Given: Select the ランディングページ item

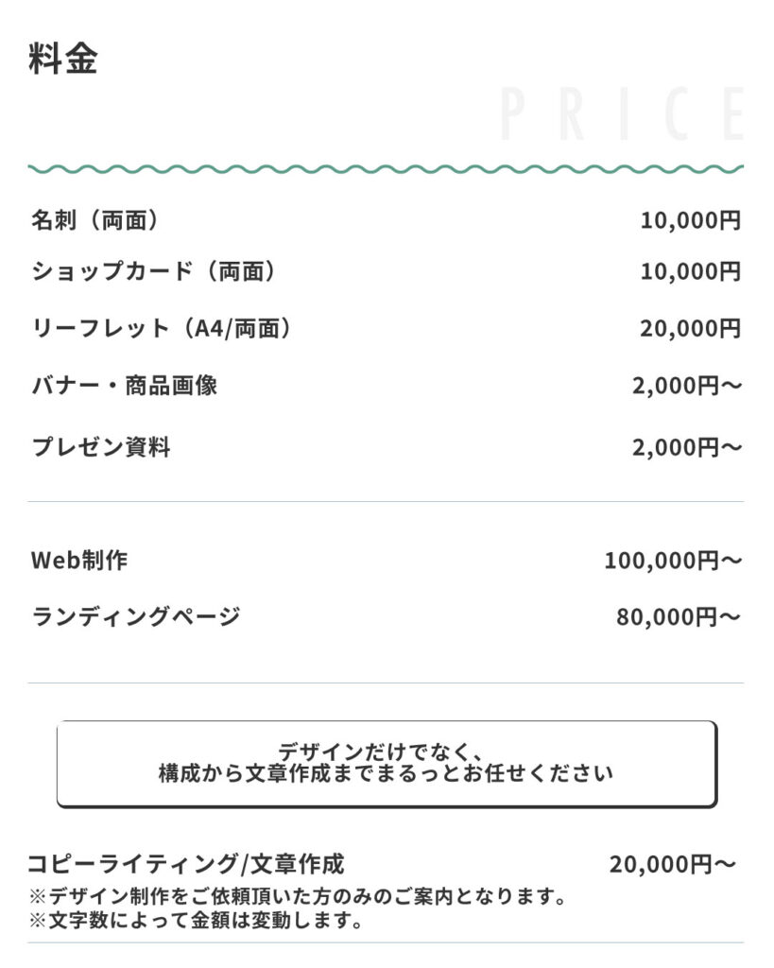Looking at the screenshot, I should 136,616.
